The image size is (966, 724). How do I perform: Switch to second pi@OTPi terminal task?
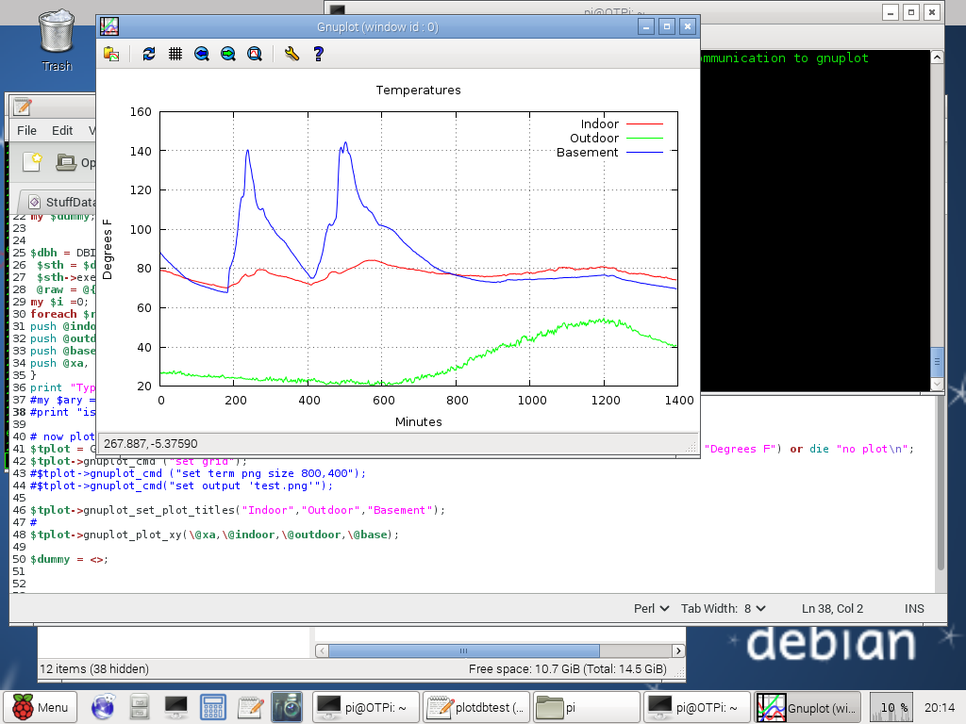click(697, 707)
